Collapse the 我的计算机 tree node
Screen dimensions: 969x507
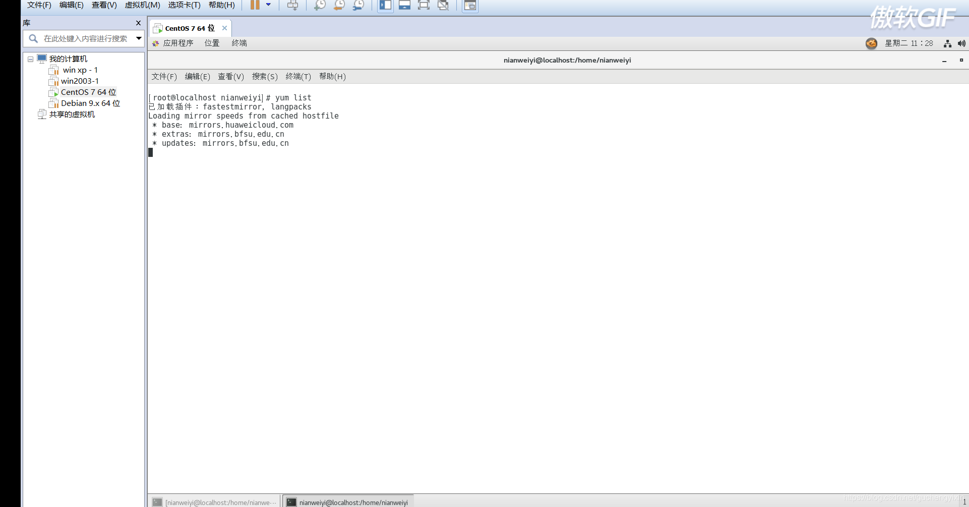pos(30,59)
